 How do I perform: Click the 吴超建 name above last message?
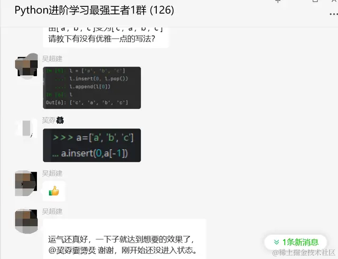(x=52, y=211)
